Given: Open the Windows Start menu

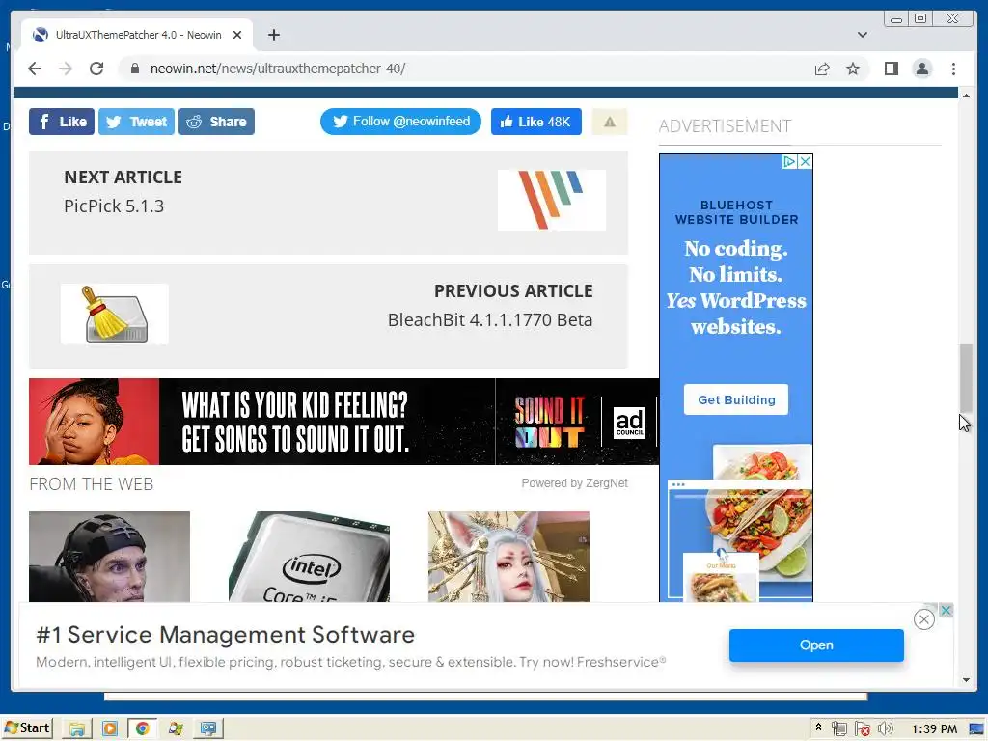Looking at the screenshot, I should click(26, 728).
